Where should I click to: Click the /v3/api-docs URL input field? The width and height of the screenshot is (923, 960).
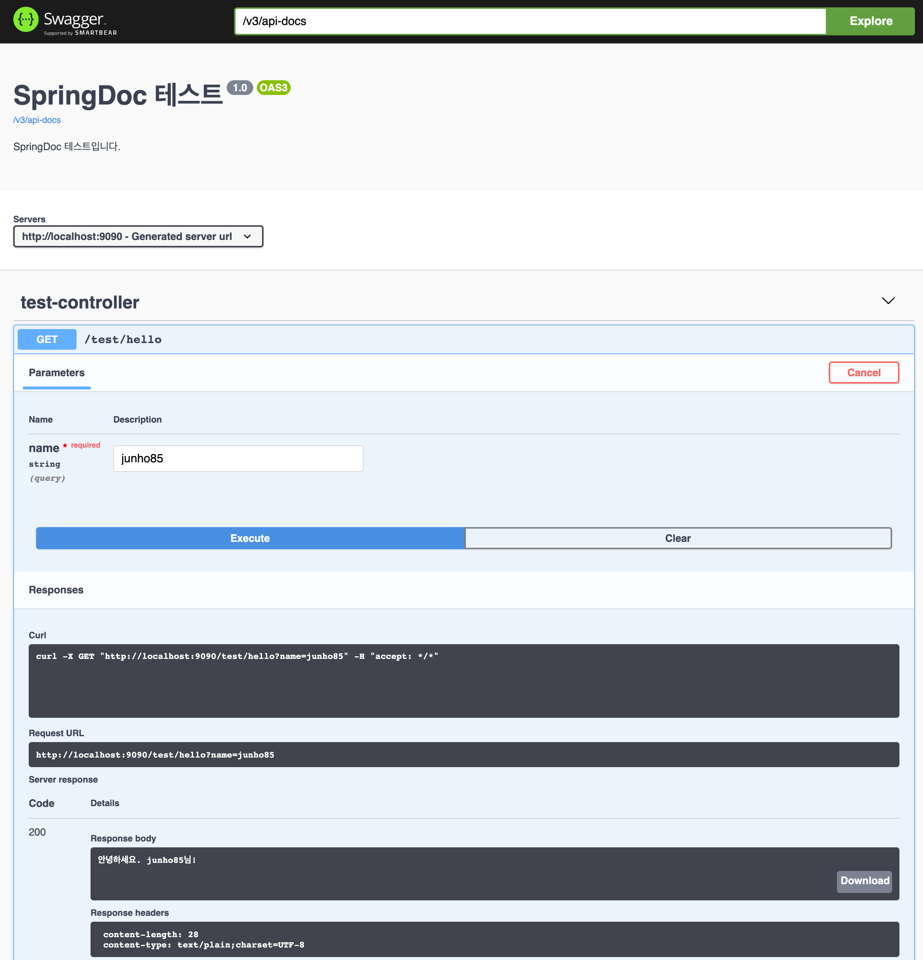tap(529, 21)
